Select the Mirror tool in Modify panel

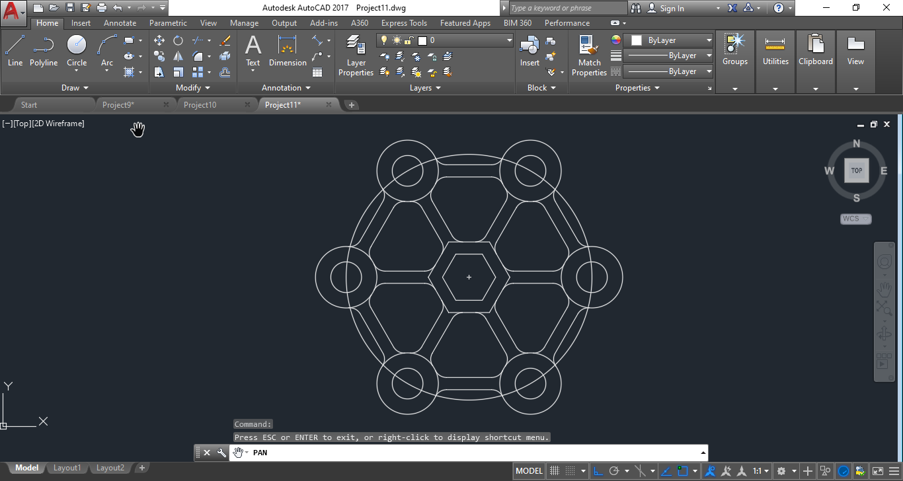coord(177,55)
